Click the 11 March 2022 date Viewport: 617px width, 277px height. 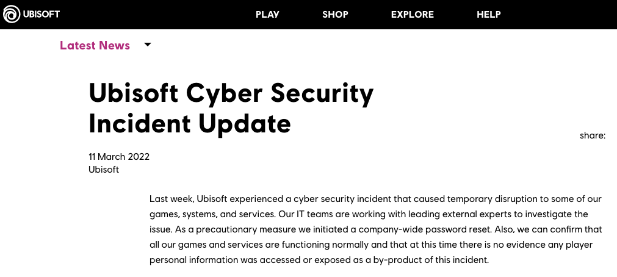coord(119,157)
